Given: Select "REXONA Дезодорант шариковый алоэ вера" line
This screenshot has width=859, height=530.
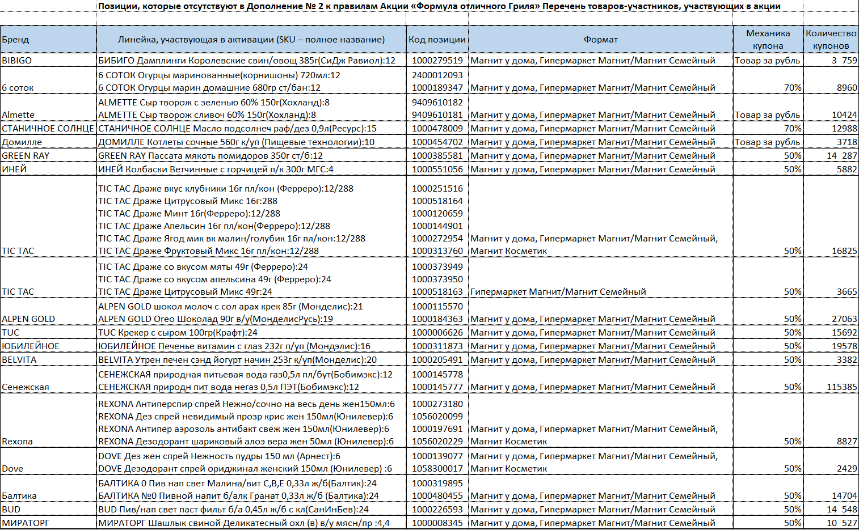Looking at the screenshot, I should pyautogui.click(x=246, y=441).
